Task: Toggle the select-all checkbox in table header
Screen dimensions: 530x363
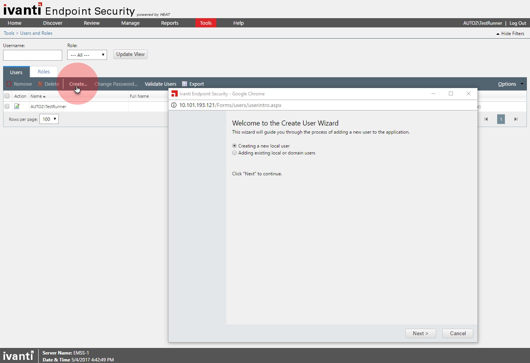Action: [7, 96]
